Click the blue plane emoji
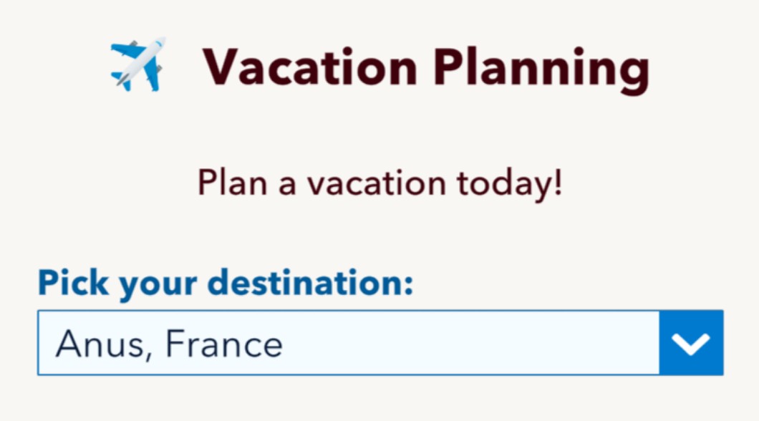Viewport: 759px width, 421px height. click(138, 64)
